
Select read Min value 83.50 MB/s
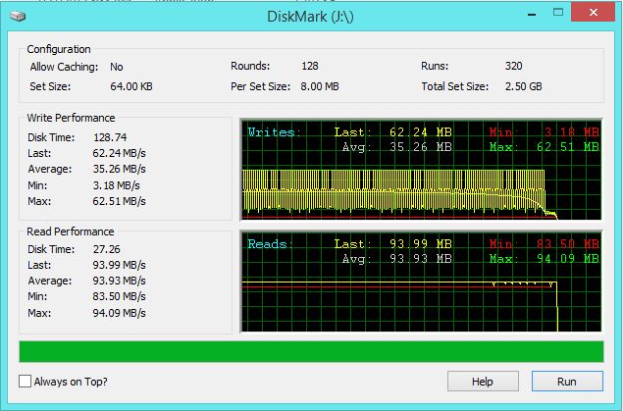coord(119,296)
